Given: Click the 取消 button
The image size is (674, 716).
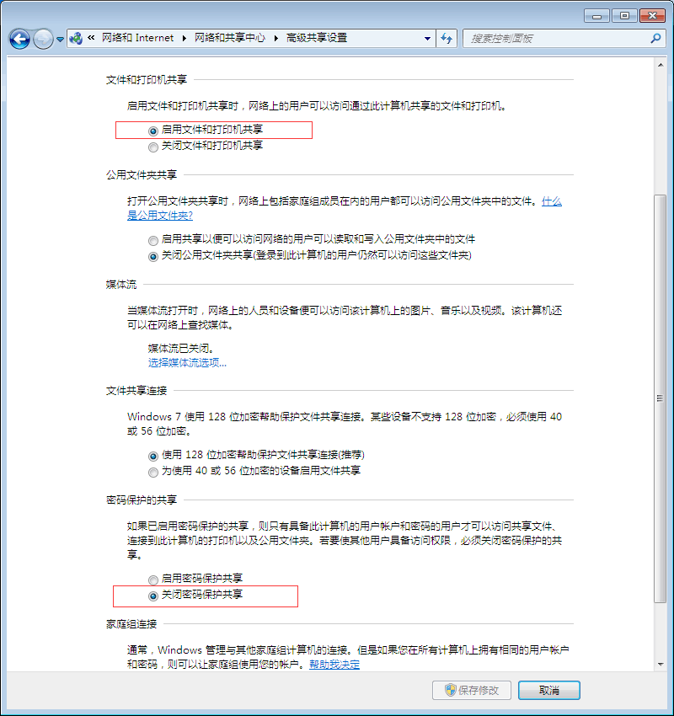Looking at the screenshot, I should point(548,690).
